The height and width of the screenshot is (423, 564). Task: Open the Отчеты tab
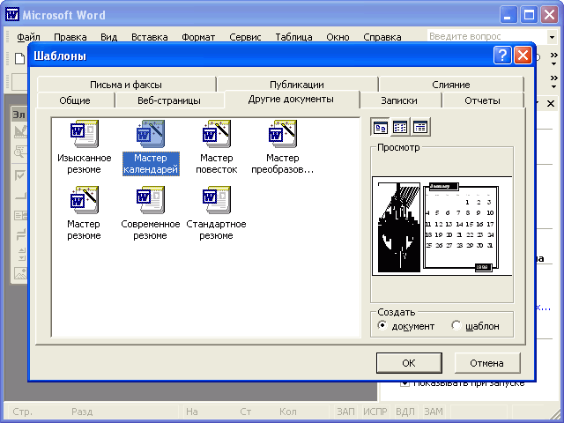(482, 100)
